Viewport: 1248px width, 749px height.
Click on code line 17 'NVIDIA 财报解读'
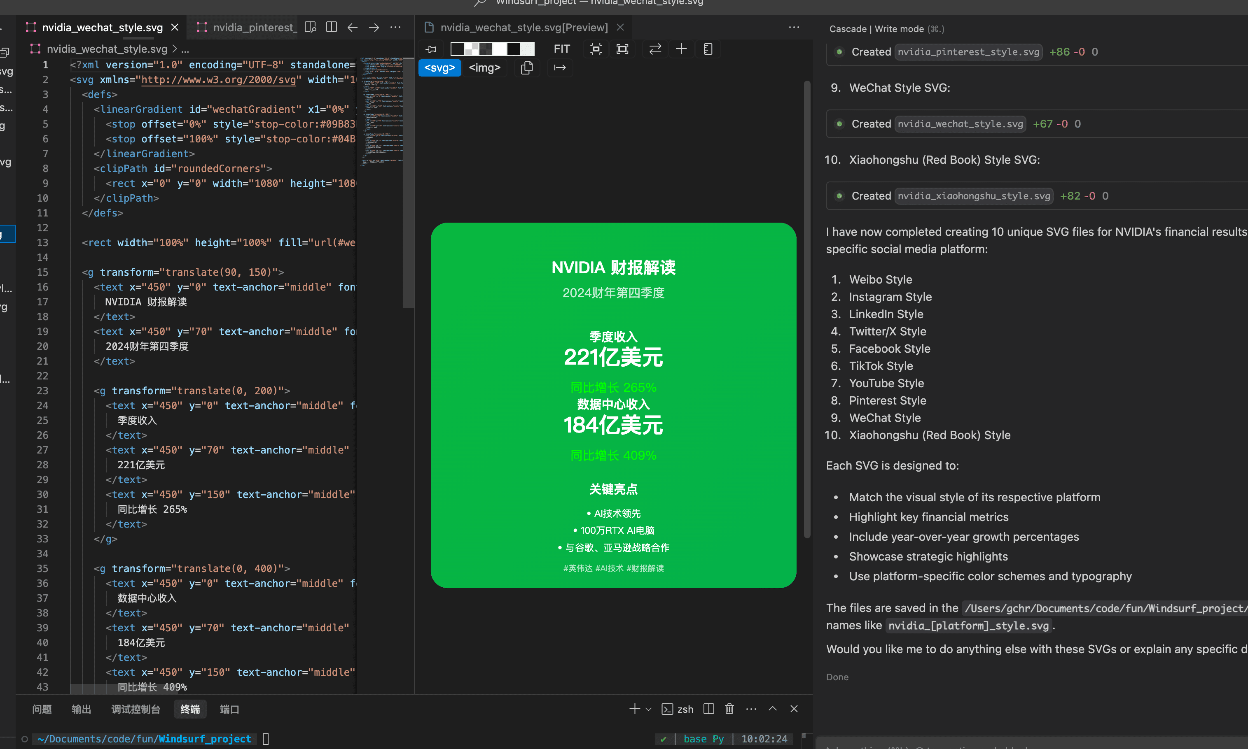click(146, 302)
